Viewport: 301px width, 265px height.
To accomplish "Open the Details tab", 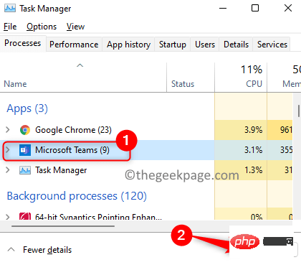I will 236,45.
